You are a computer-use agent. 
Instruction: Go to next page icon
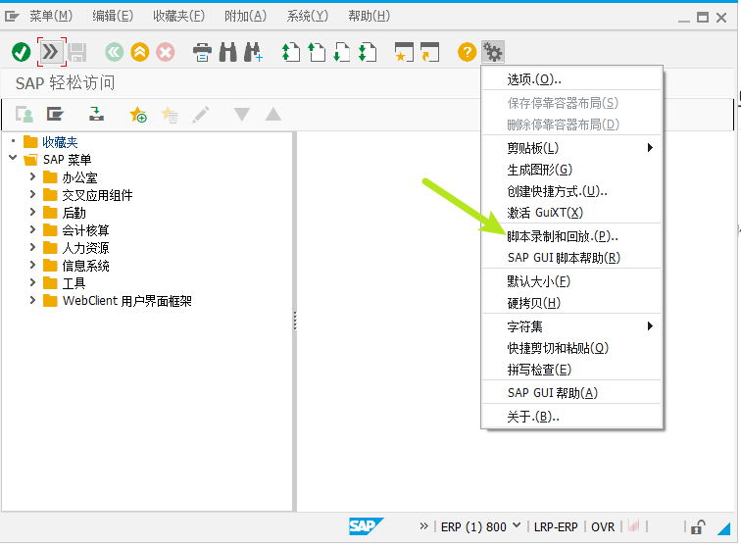click(x=342, y=52)
